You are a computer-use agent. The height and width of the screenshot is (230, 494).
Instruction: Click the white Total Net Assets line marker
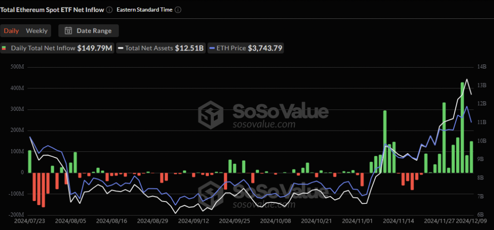point(121,48)
